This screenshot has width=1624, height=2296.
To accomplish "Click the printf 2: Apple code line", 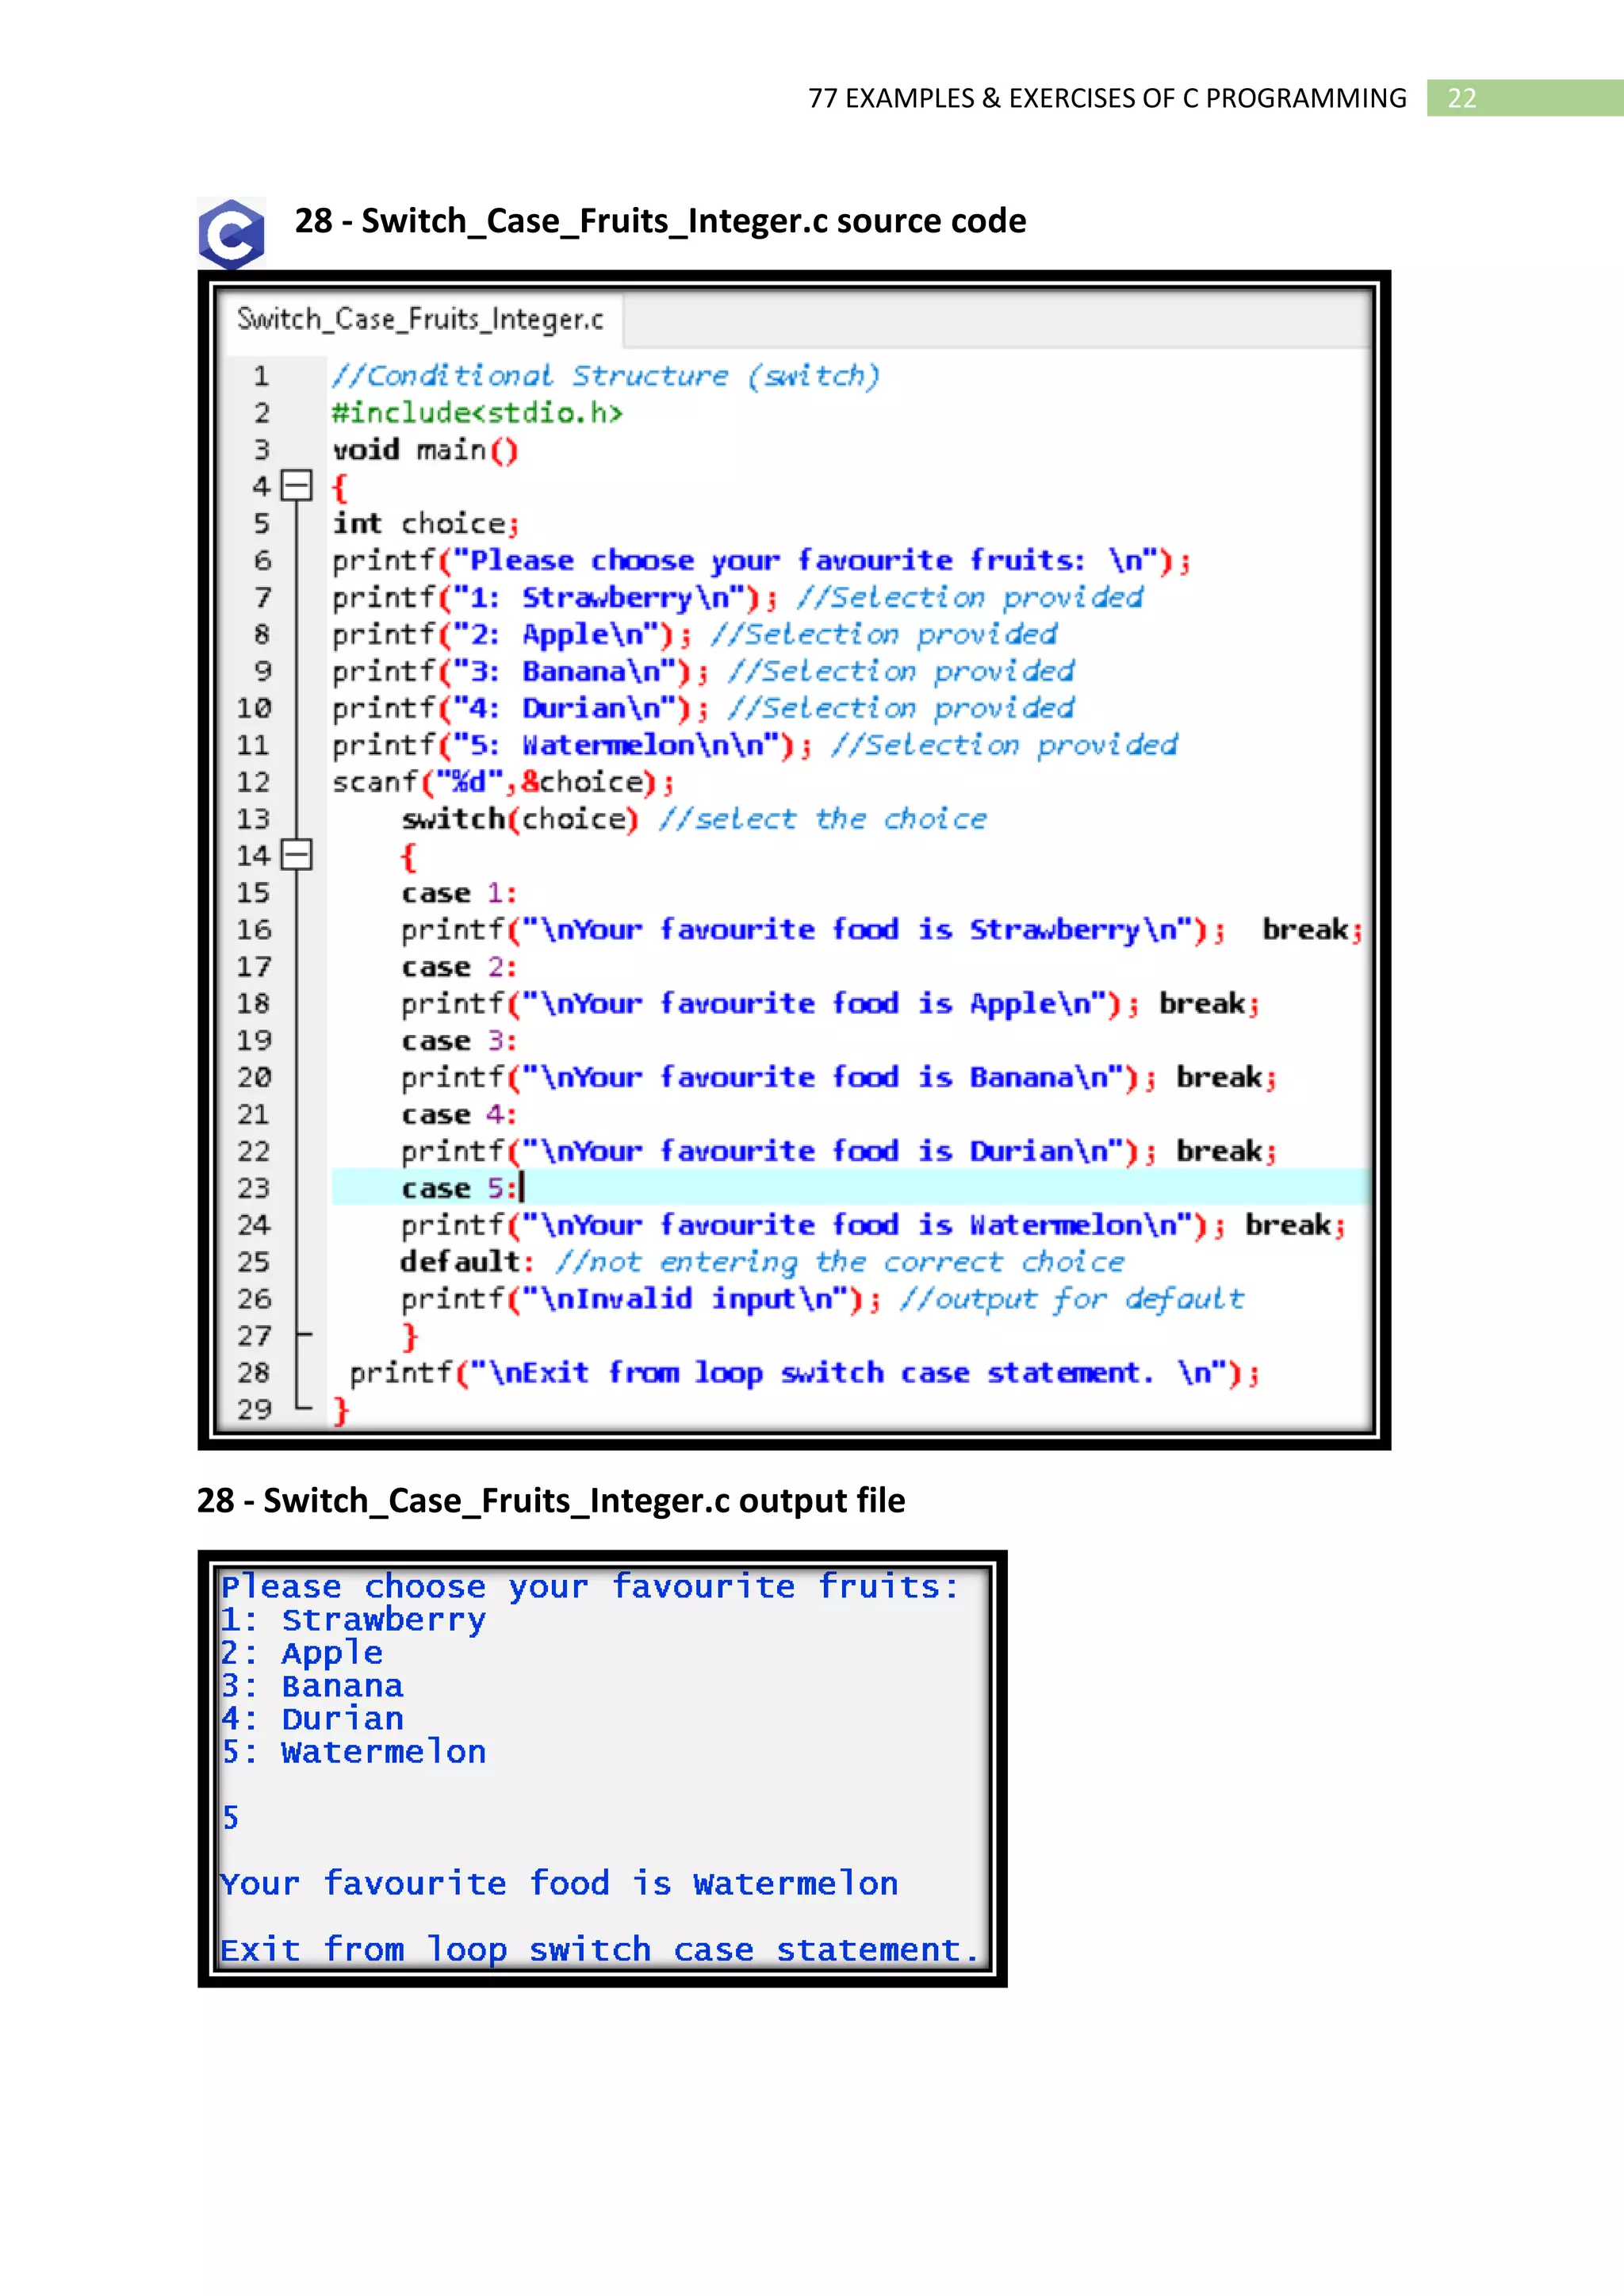I will click(x=512, y=635).
